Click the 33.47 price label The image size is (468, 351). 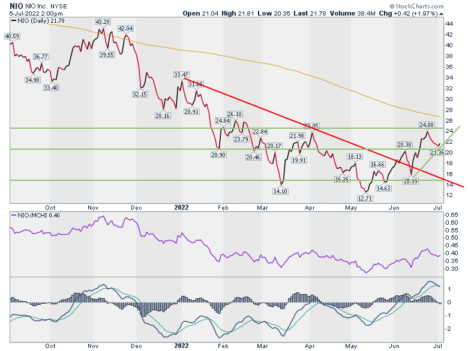[181, 75]
